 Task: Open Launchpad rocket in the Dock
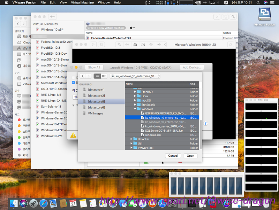(33, 203)
